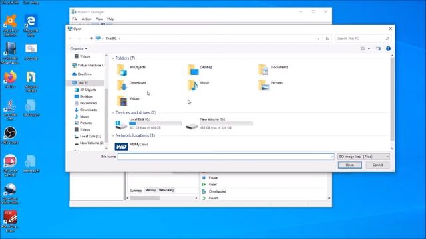
Task: Click the Reset action in Hyper-V Manager
Action: [212, 185]
